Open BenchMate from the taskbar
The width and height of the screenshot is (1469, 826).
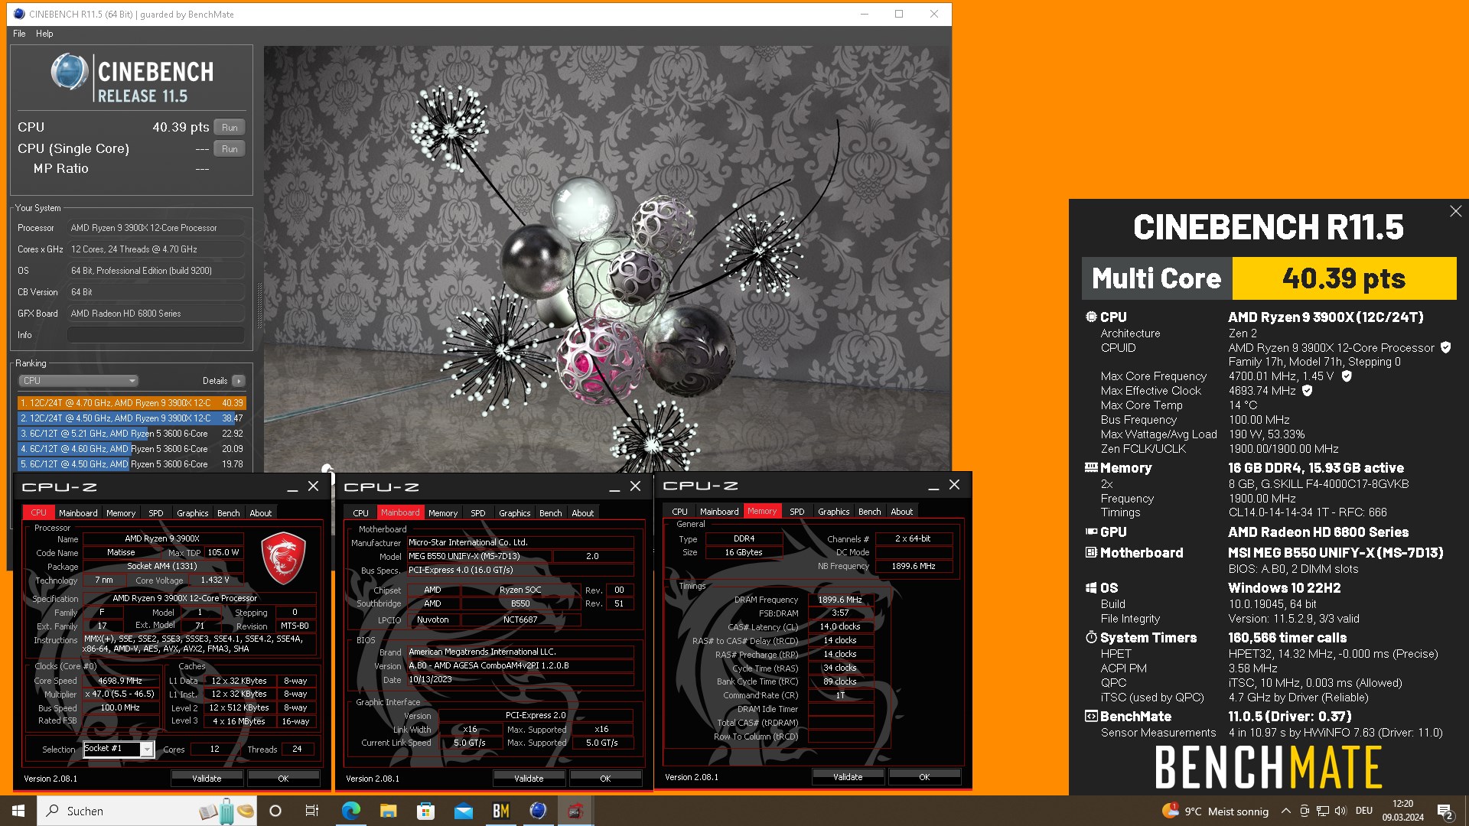(x=500, y=811)
